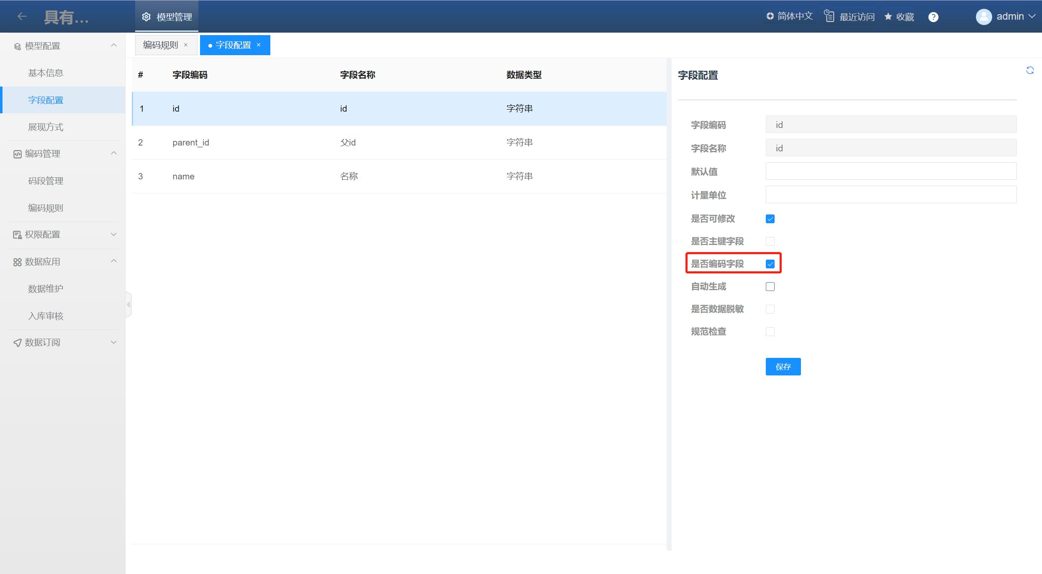Collapse the sidebar with the handle arrow
The width and height of the screenshot is (1042, 574).
[128, 304]
